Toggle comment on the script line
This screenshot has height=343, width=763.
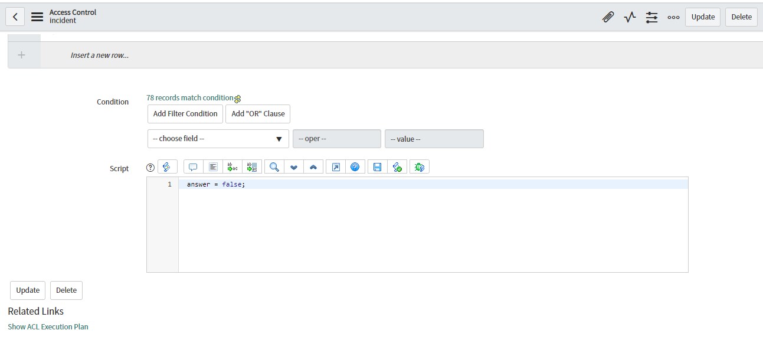tap(193, 167)
